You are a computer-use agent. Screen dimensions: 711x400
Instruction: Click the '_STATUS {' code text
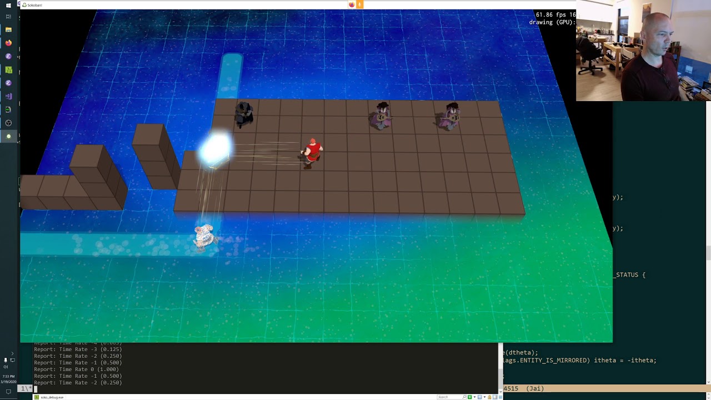pos(629,274)
